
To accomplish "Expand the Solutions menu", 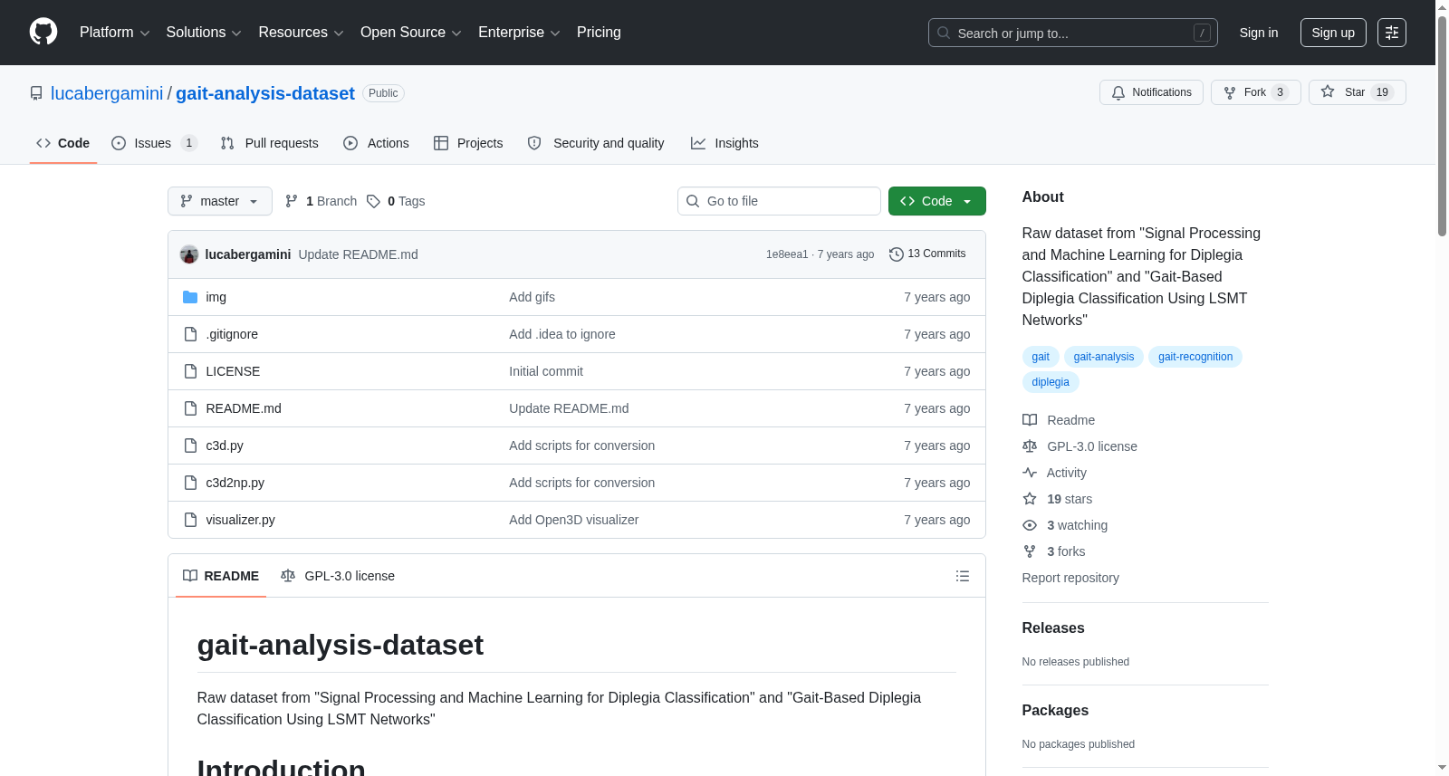I will [204, 33].
